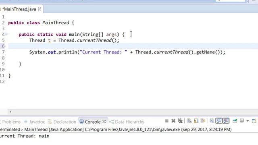Clear the Console output
The image size is (258, 145).
pyautogui.click(x=189, y=121)
